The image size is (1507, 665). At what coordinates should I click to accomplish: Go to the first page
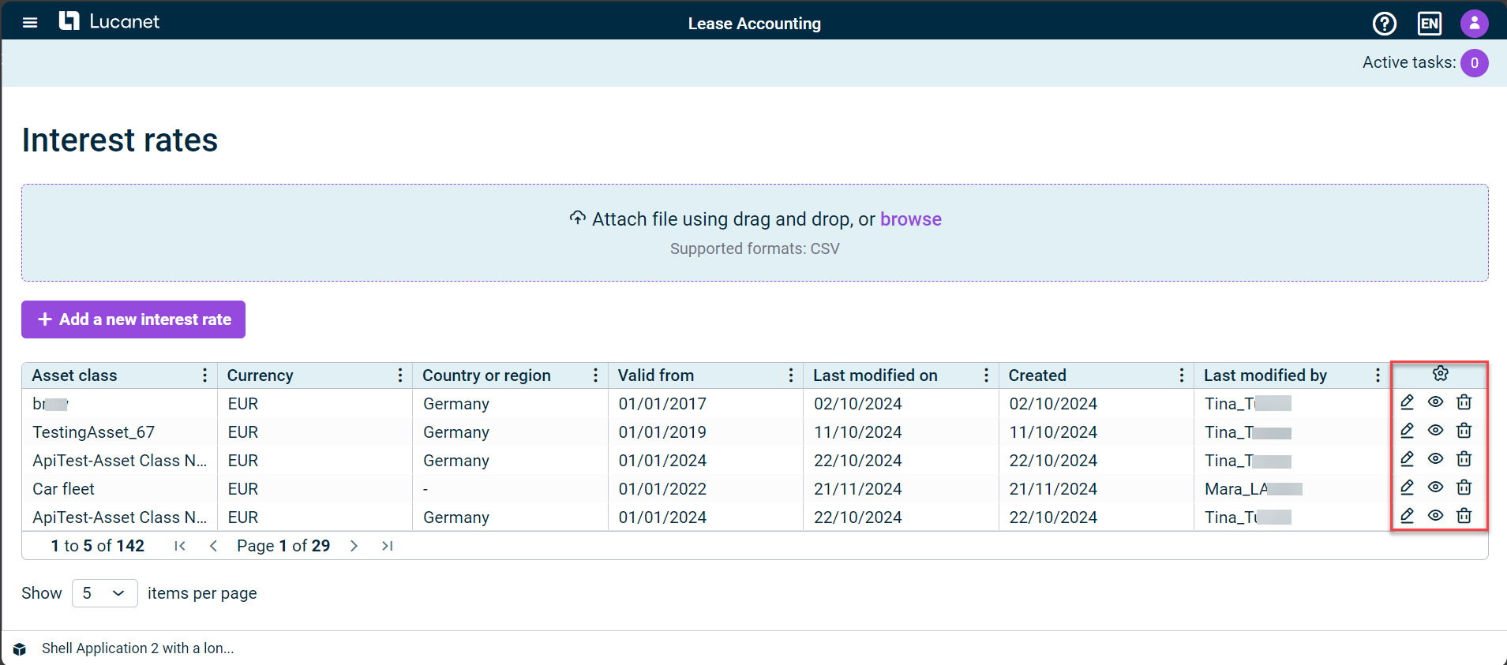(180, 546)
